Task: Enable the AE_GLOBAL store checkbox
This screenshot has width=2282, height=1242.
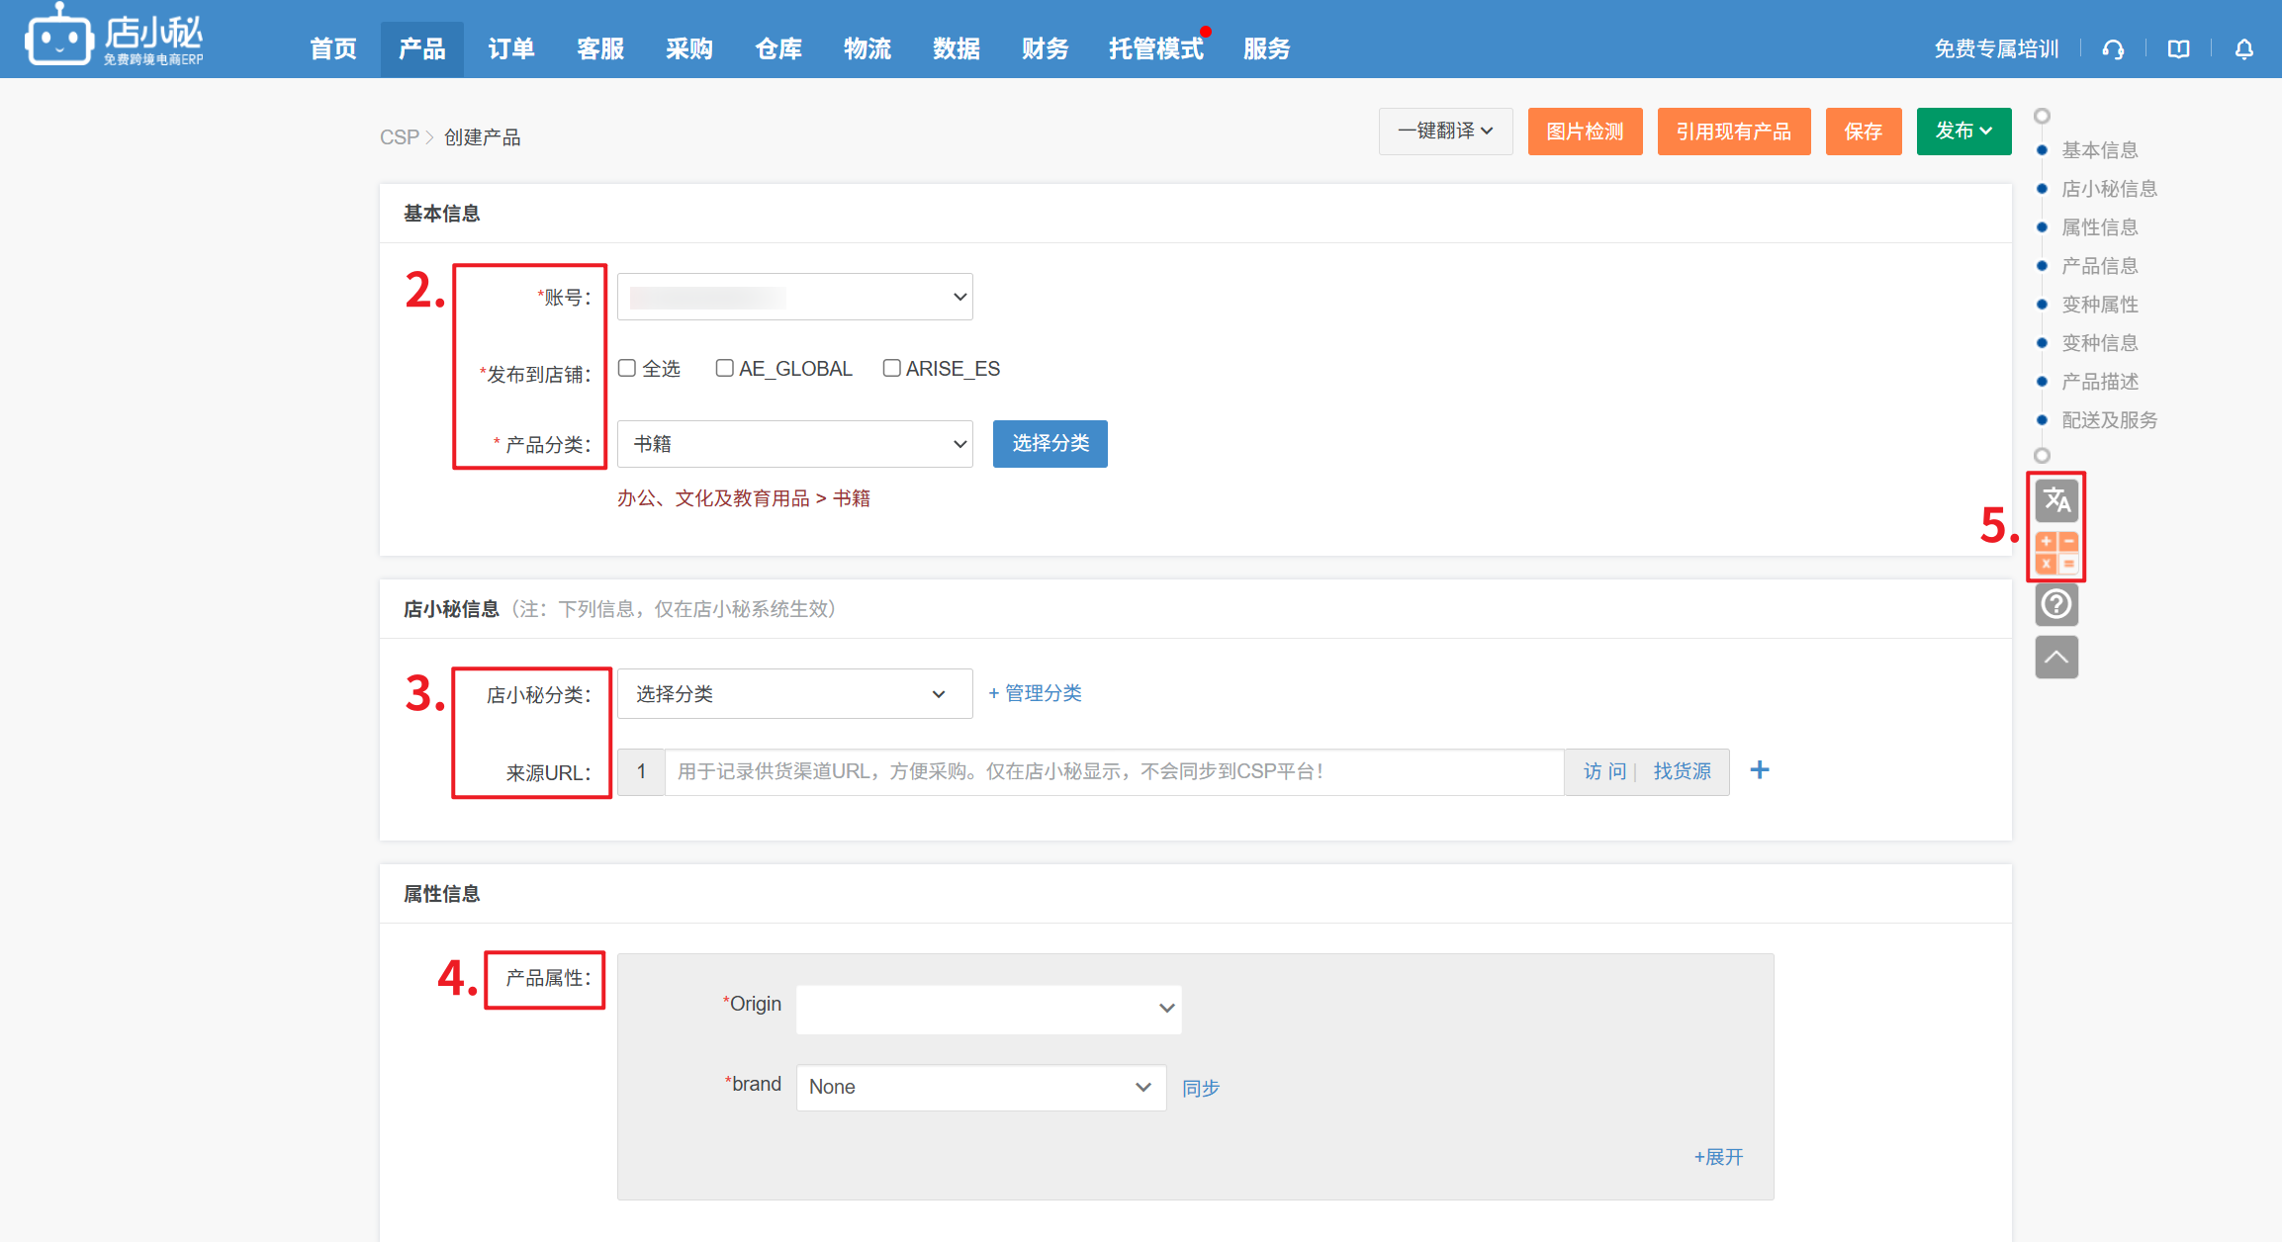Action: 724,368
